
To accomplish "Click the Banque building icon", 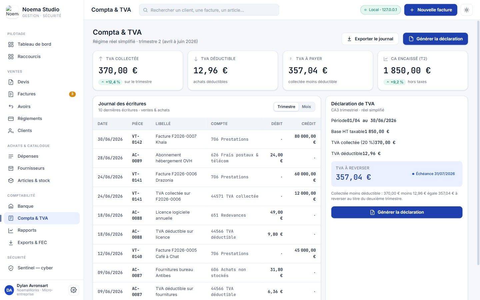I will [x=11, y=206].
